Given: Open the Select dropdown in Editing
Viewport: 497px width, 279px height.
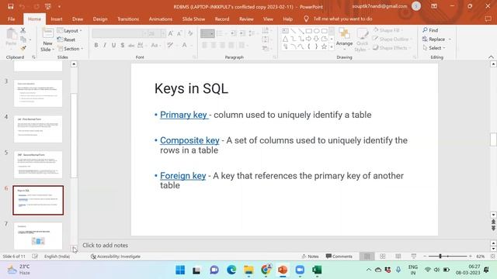Looking at the screenshot, I should point(434,48).
